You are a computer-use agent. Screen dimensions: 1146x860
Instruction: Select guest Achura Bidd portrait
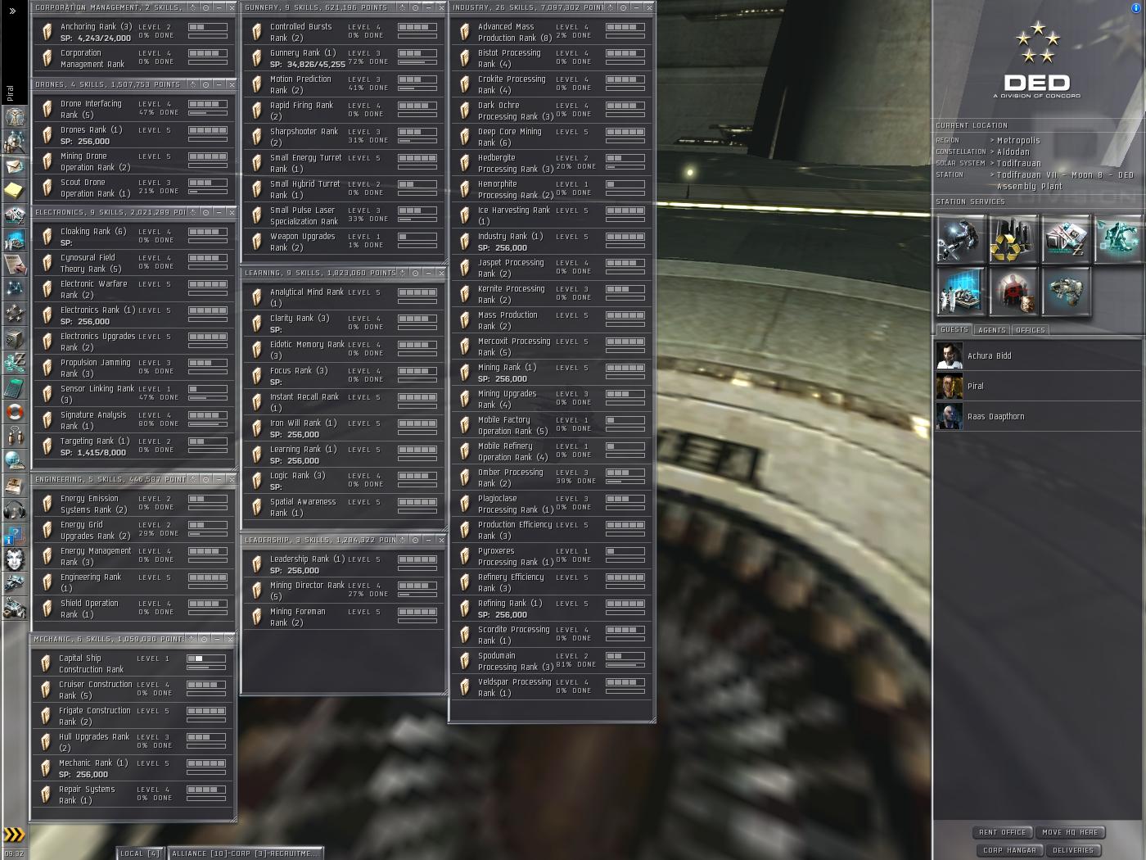tap(950, 355)
